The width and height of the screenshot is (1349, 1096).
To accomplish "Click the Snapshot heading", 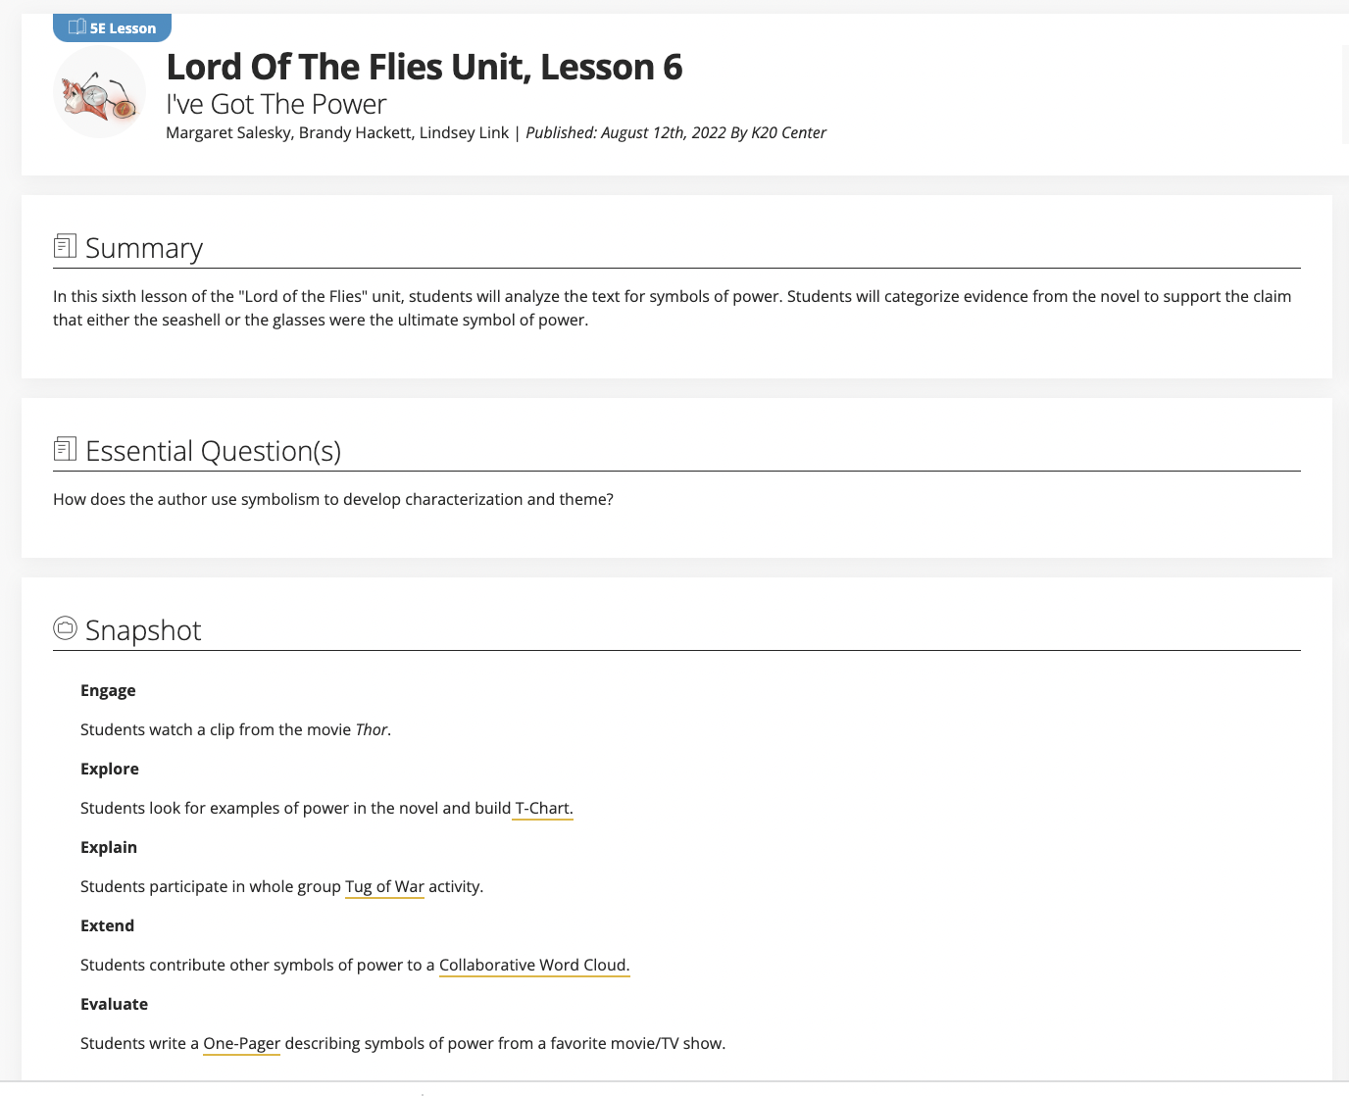I will (142, 630).
